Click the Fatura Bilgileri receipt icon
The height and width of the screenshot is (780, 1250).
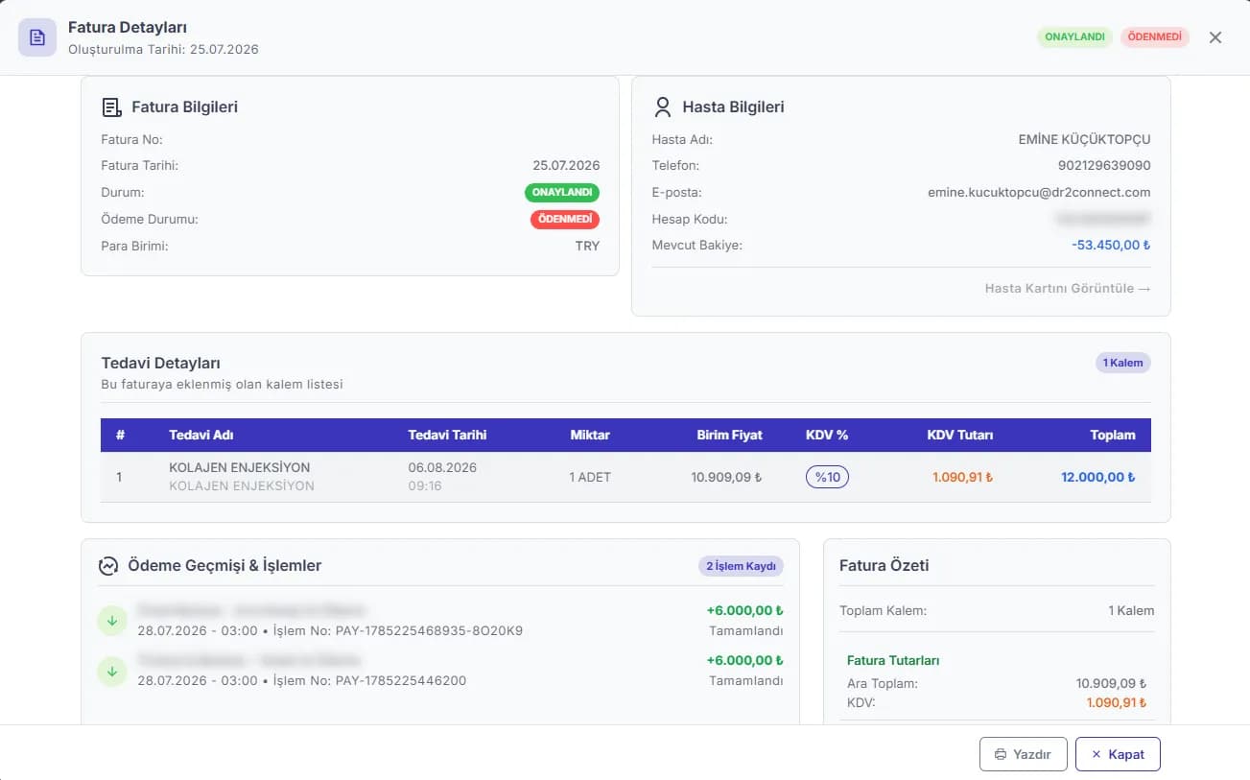(112, 107)
